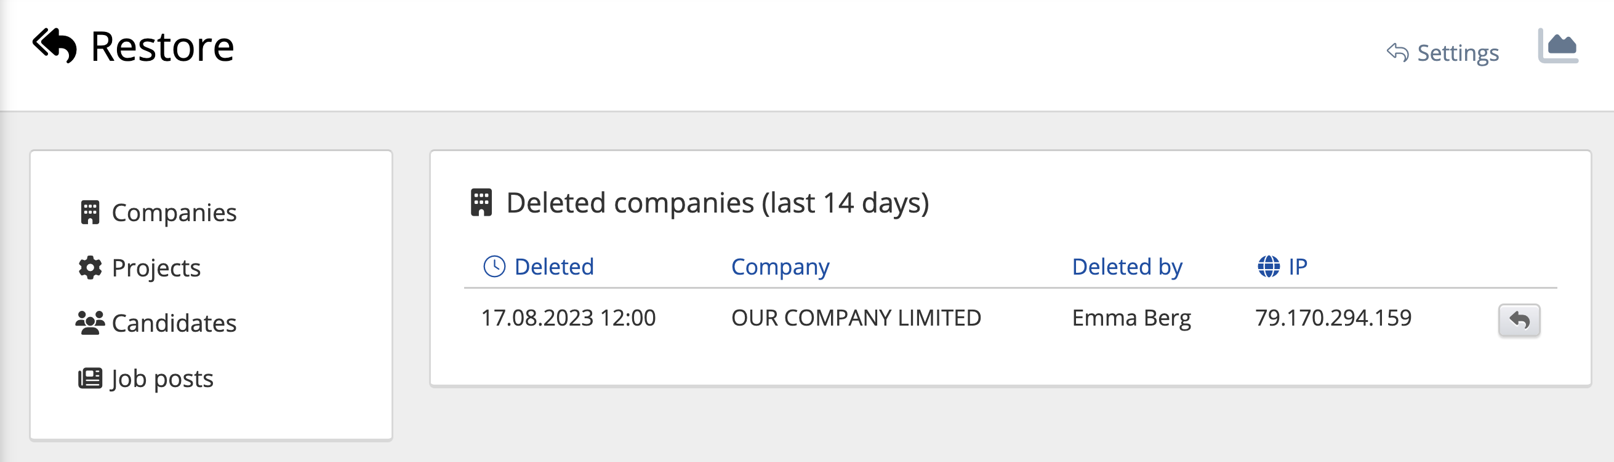Click the clock icon in Deleted column
The image size is (1614, 462).
point(494,266)
